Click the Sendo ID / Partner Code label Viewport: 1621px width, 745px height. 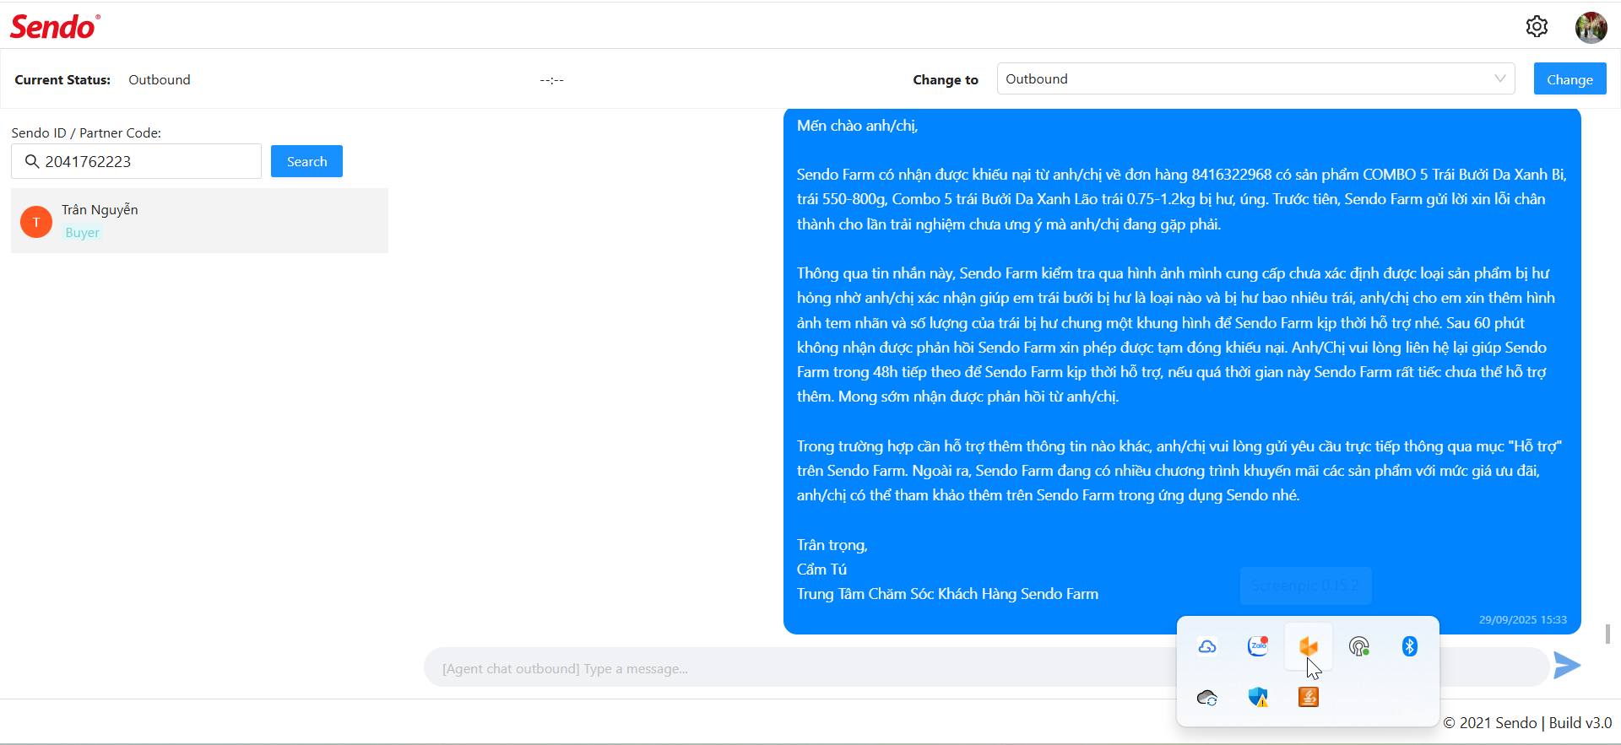coord(86,132)
